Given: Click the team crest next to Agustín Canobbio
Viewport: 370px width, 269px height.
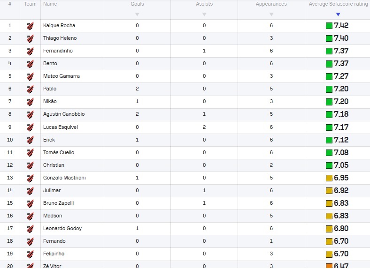Looking at the screenshot, I should (30, 114).
